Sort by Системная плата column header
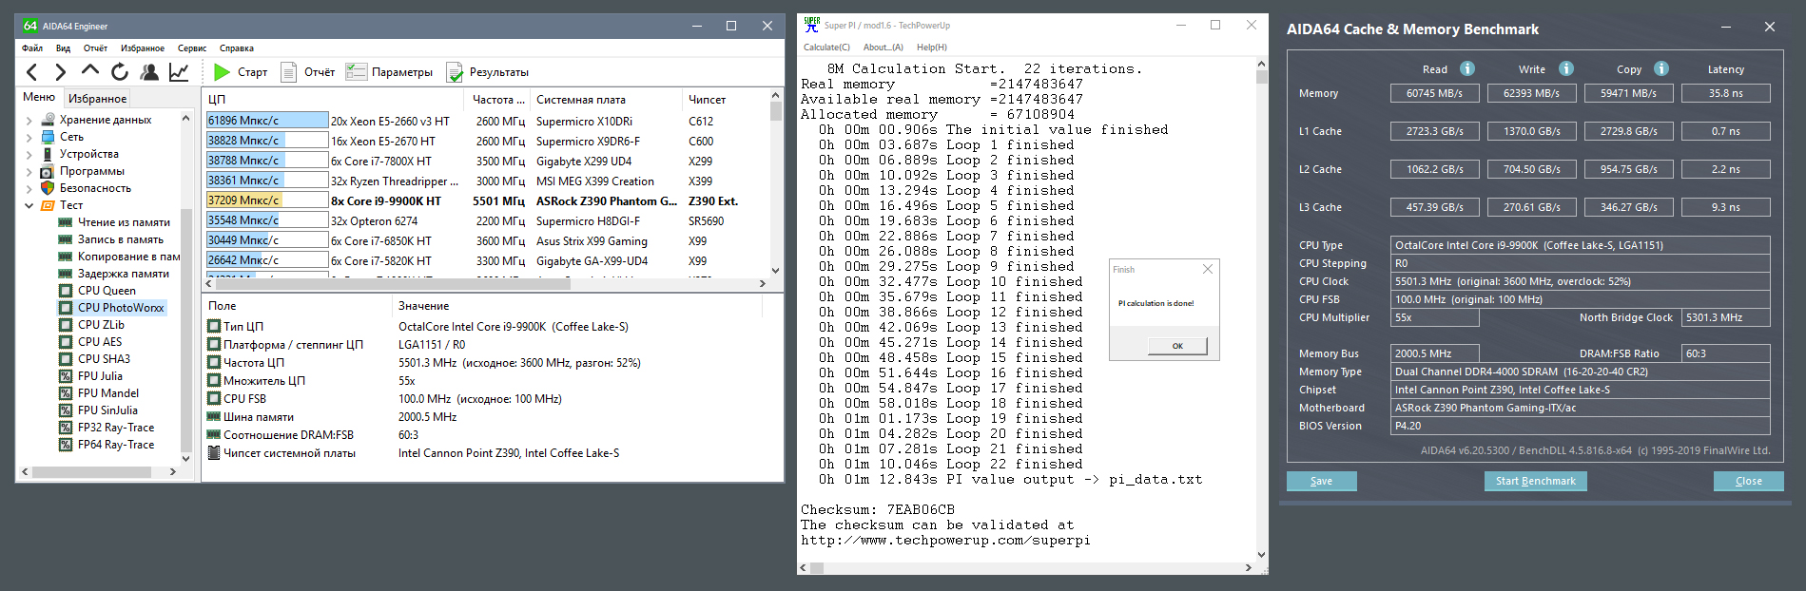The height and width of the screenshot is (591, 1806). 607,99
